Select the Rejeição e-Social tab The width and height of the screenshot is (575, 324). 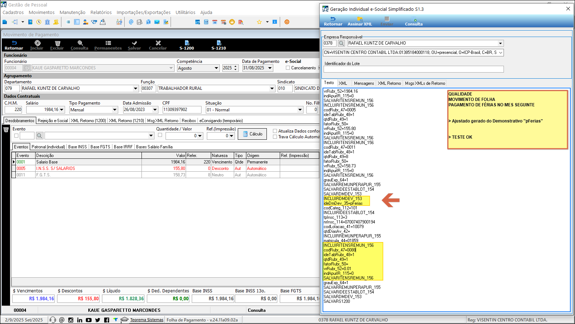53,120
